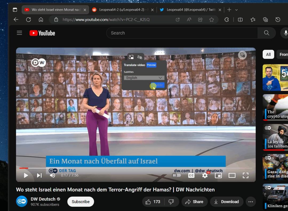Open the blue hoodie man video thumbnail
Image resolution: width=288 pixels, height=211 pixels.
point(275,77)
